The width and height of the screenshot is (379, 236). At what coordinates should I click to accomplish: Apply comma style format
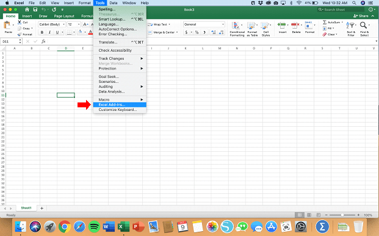(x=204, y=32)
